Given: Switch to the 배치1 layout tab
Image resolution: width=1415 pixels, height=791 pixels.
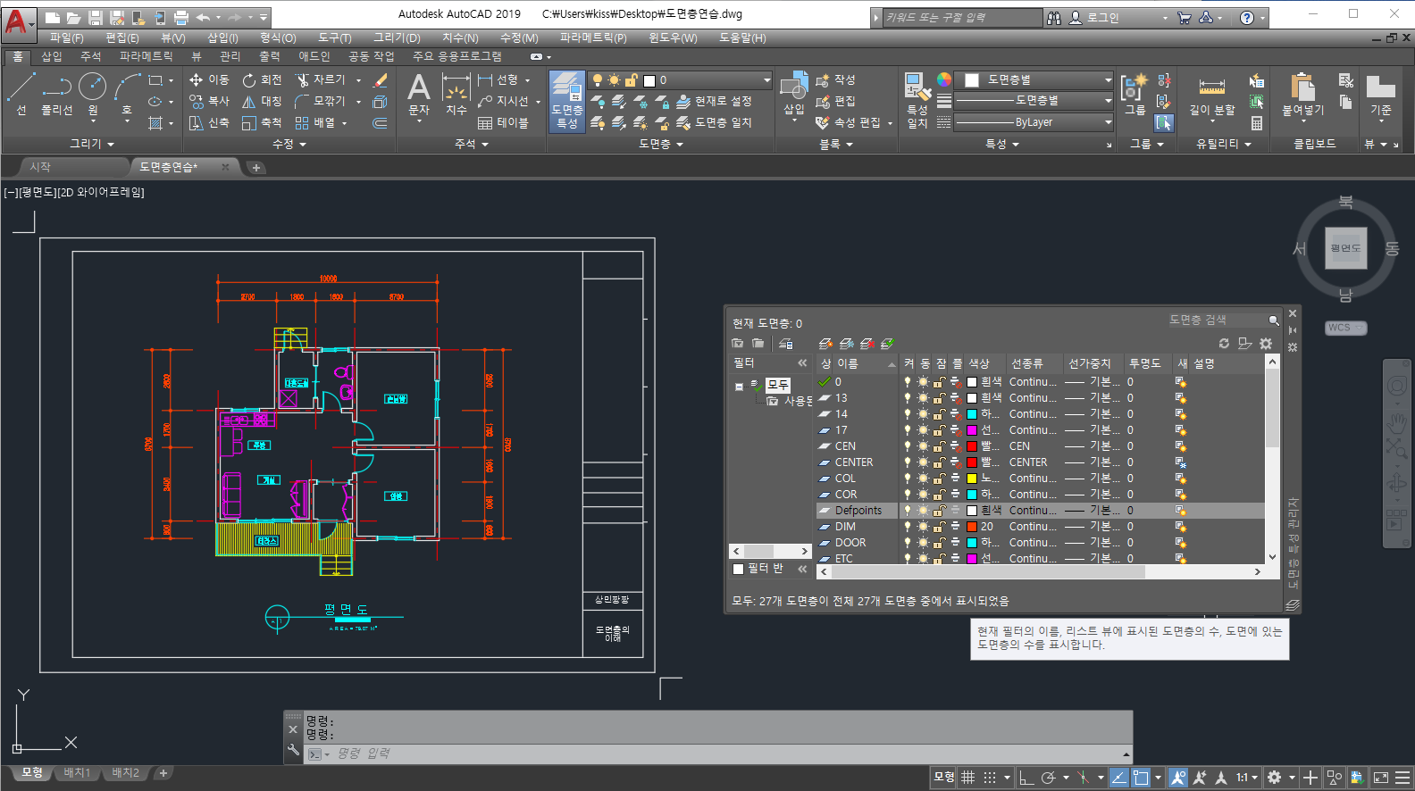Looking at the screenshot, I should coord(77,773).
